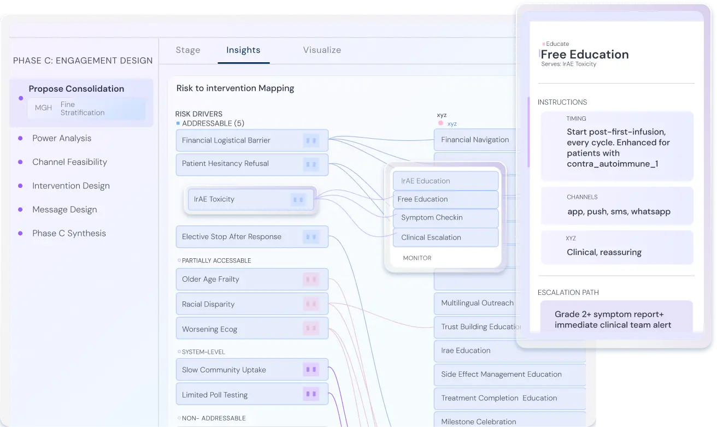The width and height of the screenshot is (717, 427).
Task: Select Propose Consolidation step
Action: 81,103
